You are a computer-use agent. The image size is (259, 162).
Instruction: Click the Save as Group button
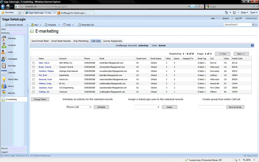click(235, 107)
